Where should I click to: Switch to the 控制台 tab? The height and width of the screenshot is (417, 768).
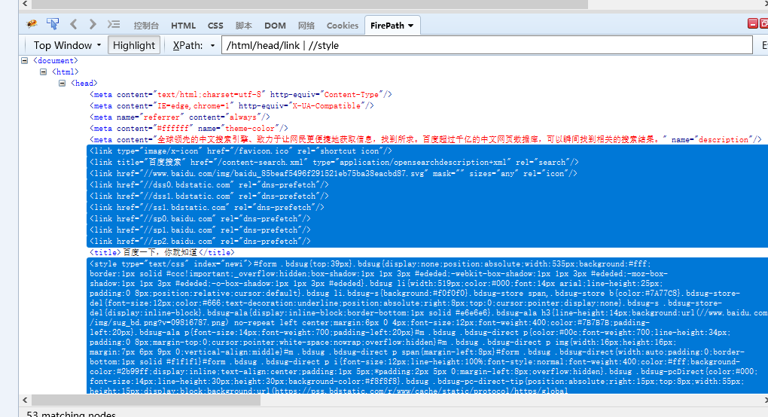[146, 26]
